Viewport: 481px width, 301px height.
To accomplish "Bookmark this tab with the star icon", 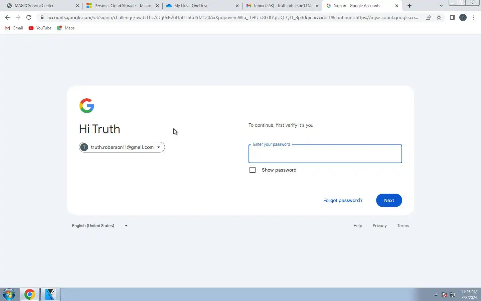I will (439, 17).
